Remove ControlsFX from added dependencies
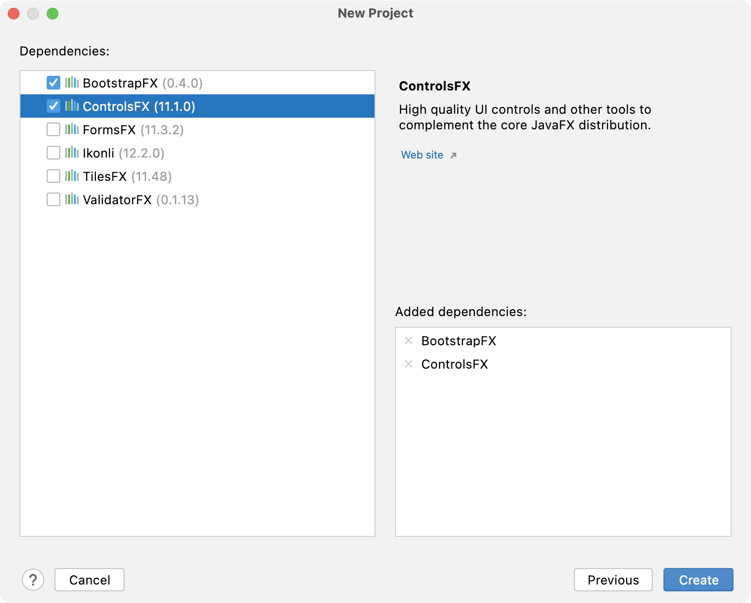The height and width of the screenshot is (603, 751). (x=409, y=364)
